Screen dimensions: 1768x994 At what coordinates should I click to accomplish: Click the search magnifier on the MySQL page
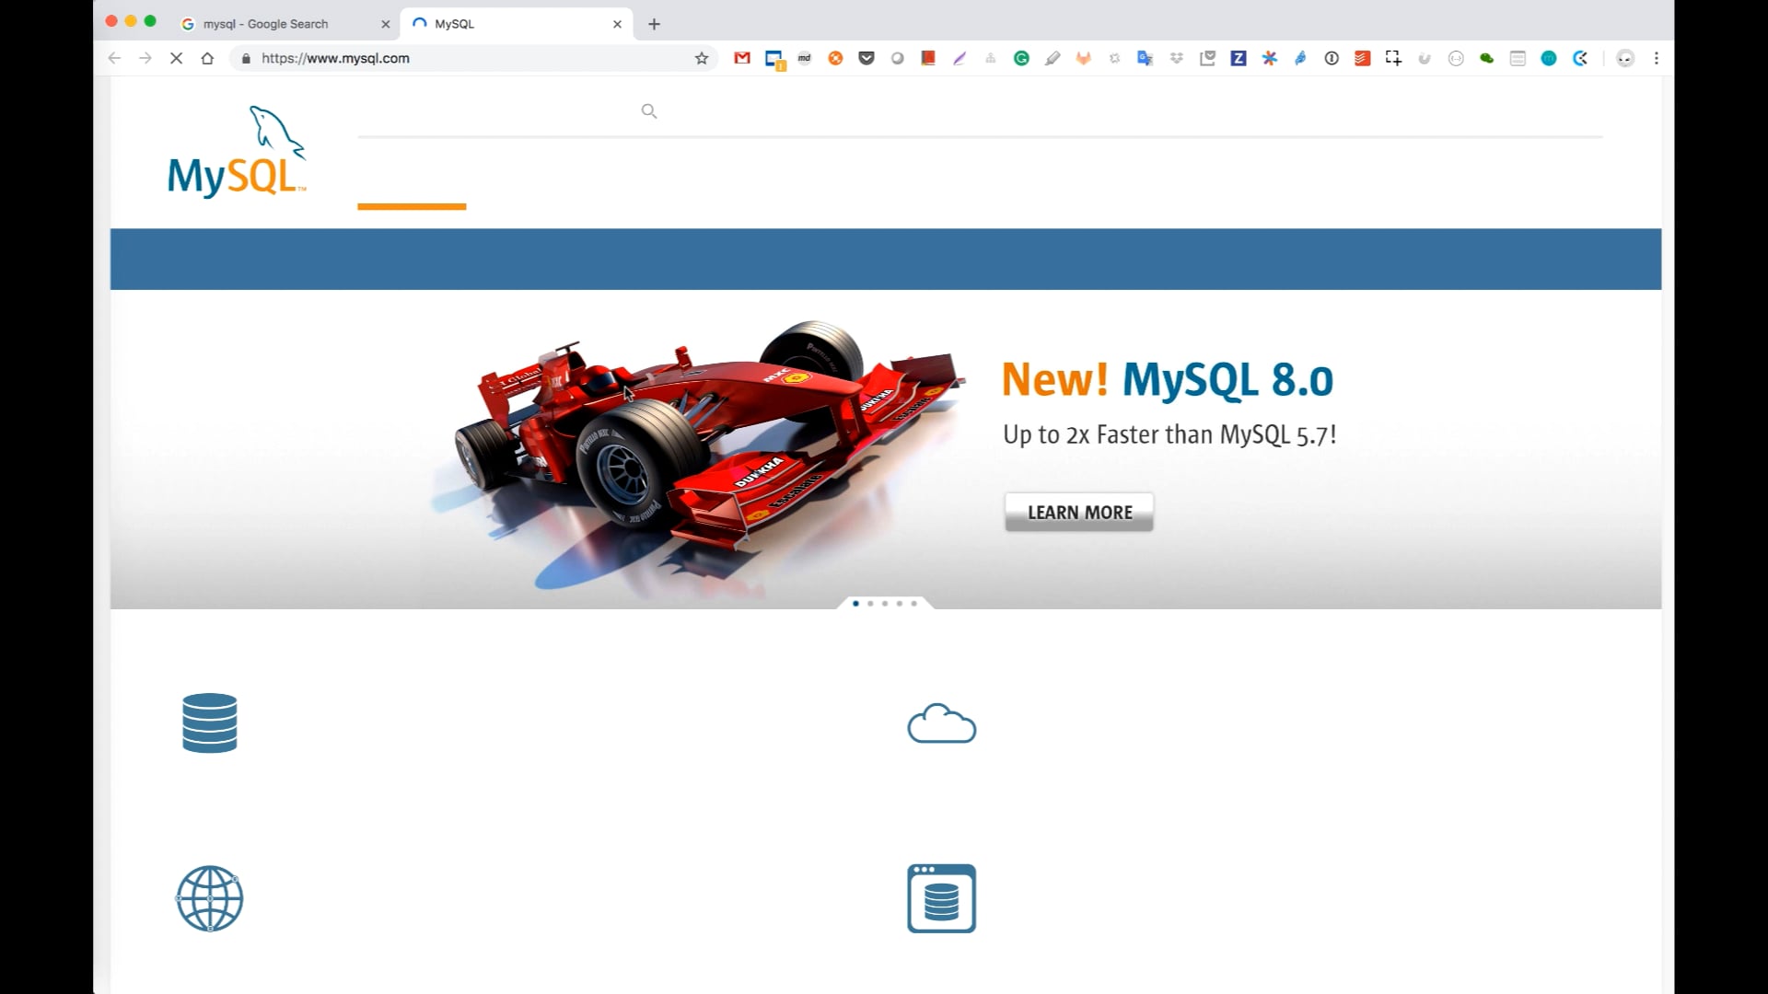pyautogui.click(x=649, y=110)
